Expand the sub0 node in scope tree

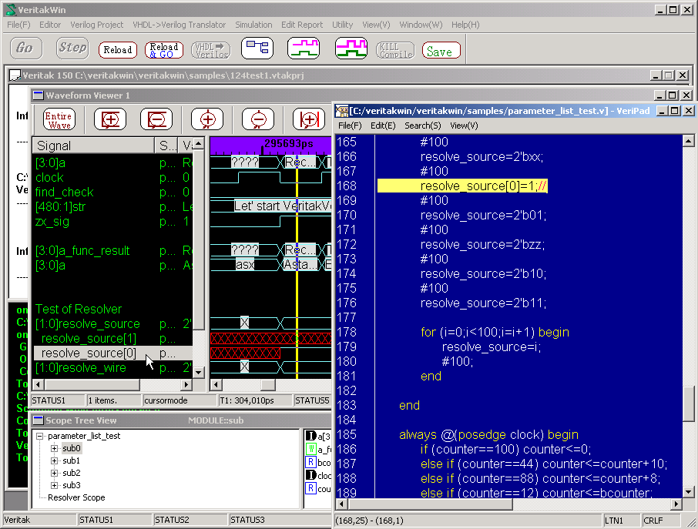point(54,448)
